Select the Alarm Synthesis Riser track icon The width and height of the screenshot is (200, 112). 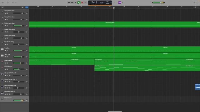[2, 86]
